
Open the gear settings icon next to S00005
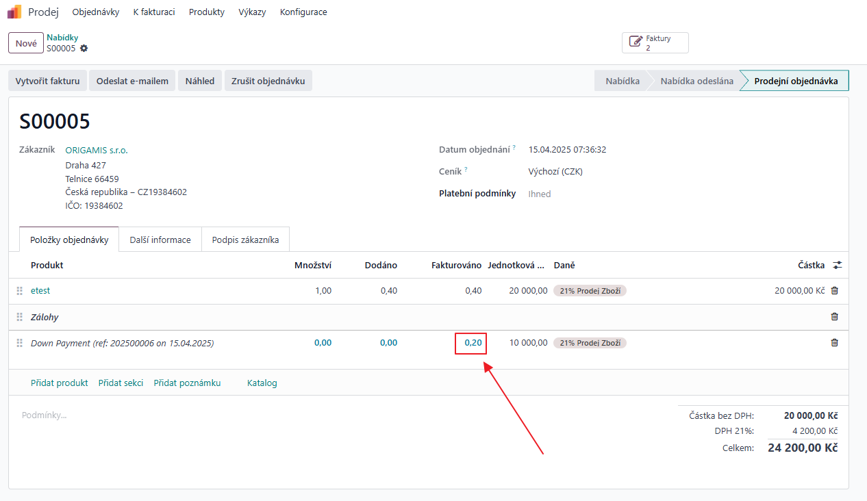tap(84, 49)
